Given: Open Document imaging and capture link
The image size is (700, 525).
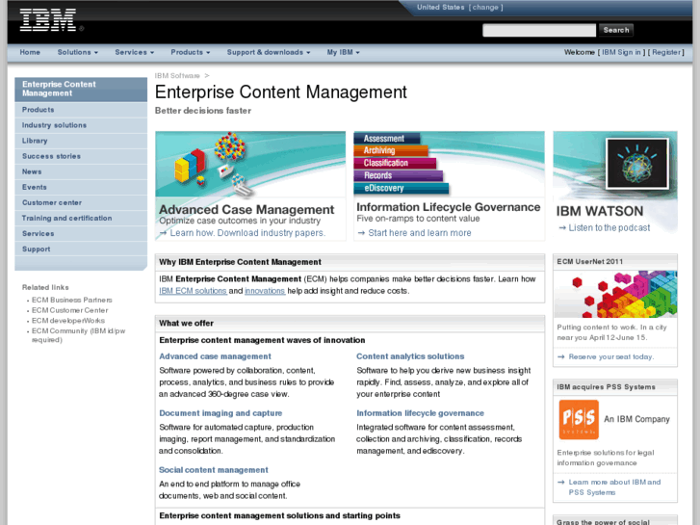Looking at the screenshot, I should point(220,413).
